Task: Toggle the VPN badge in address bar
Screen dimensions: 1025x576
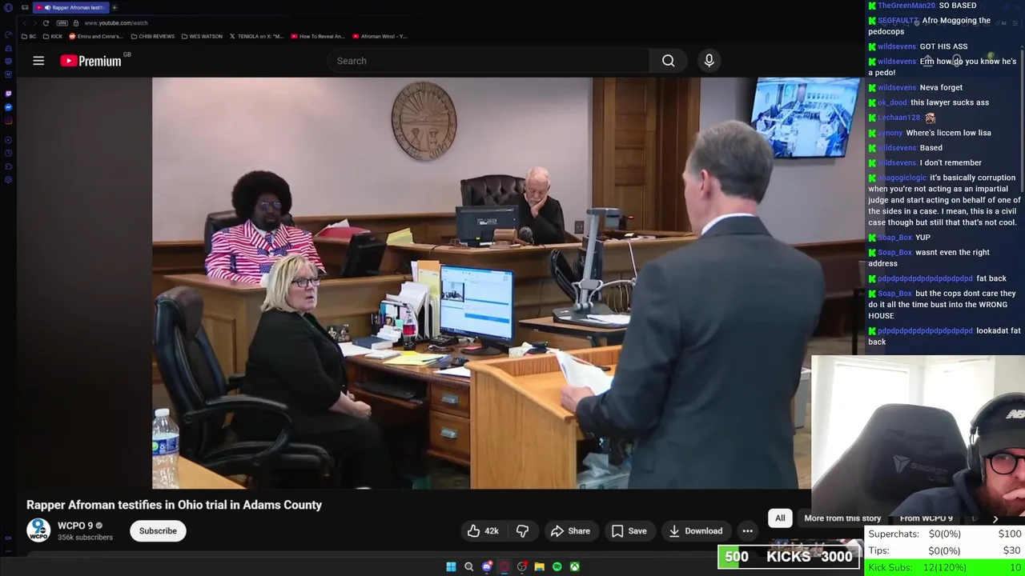Action: (x=62, y=23)
